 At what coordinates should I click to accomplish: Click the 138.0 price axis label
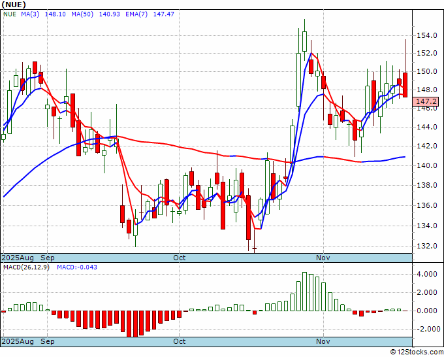point(427,185)
